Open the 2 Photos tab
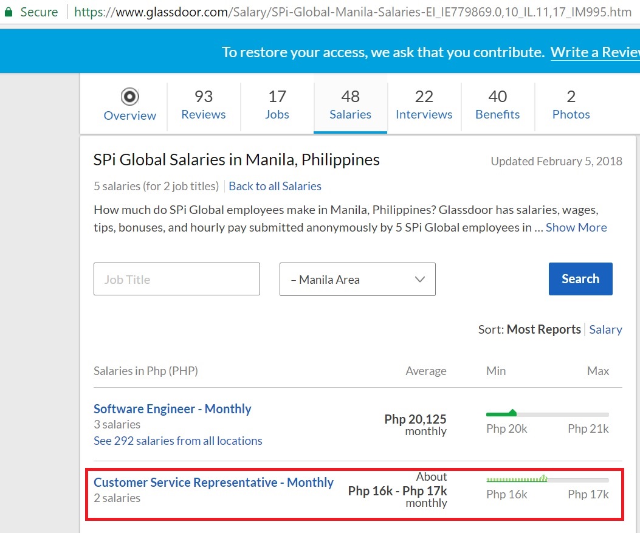The image size is (640, 533). pyautogui.click(x=571, y=105)
